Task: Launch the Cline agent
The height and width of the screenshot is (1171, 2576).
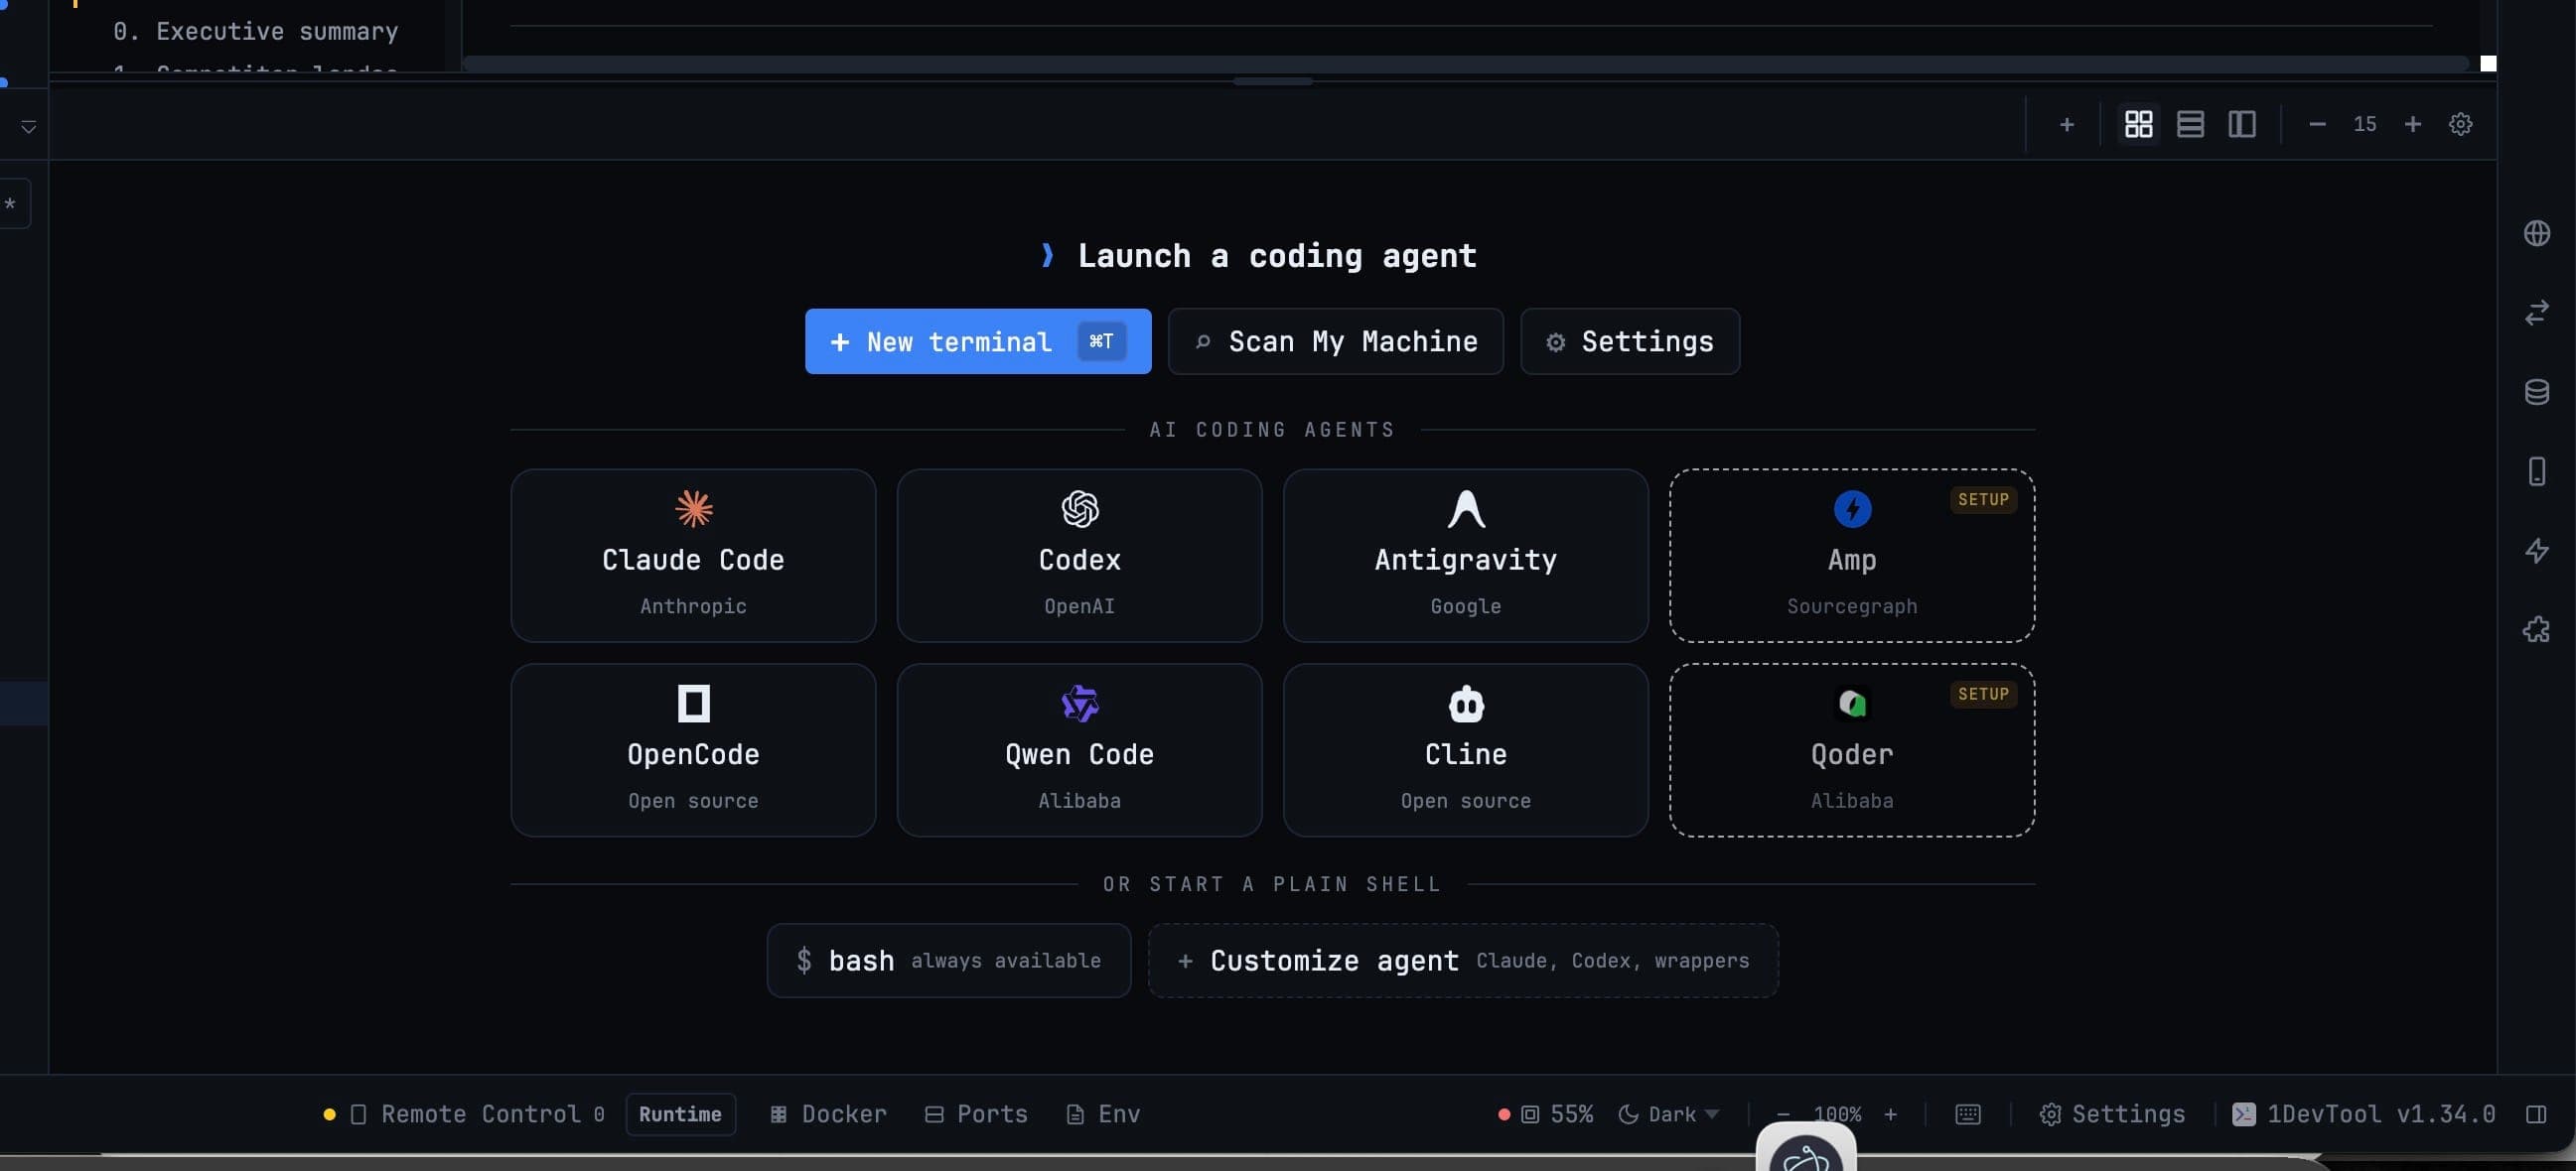Action: tap(1465, 750)
